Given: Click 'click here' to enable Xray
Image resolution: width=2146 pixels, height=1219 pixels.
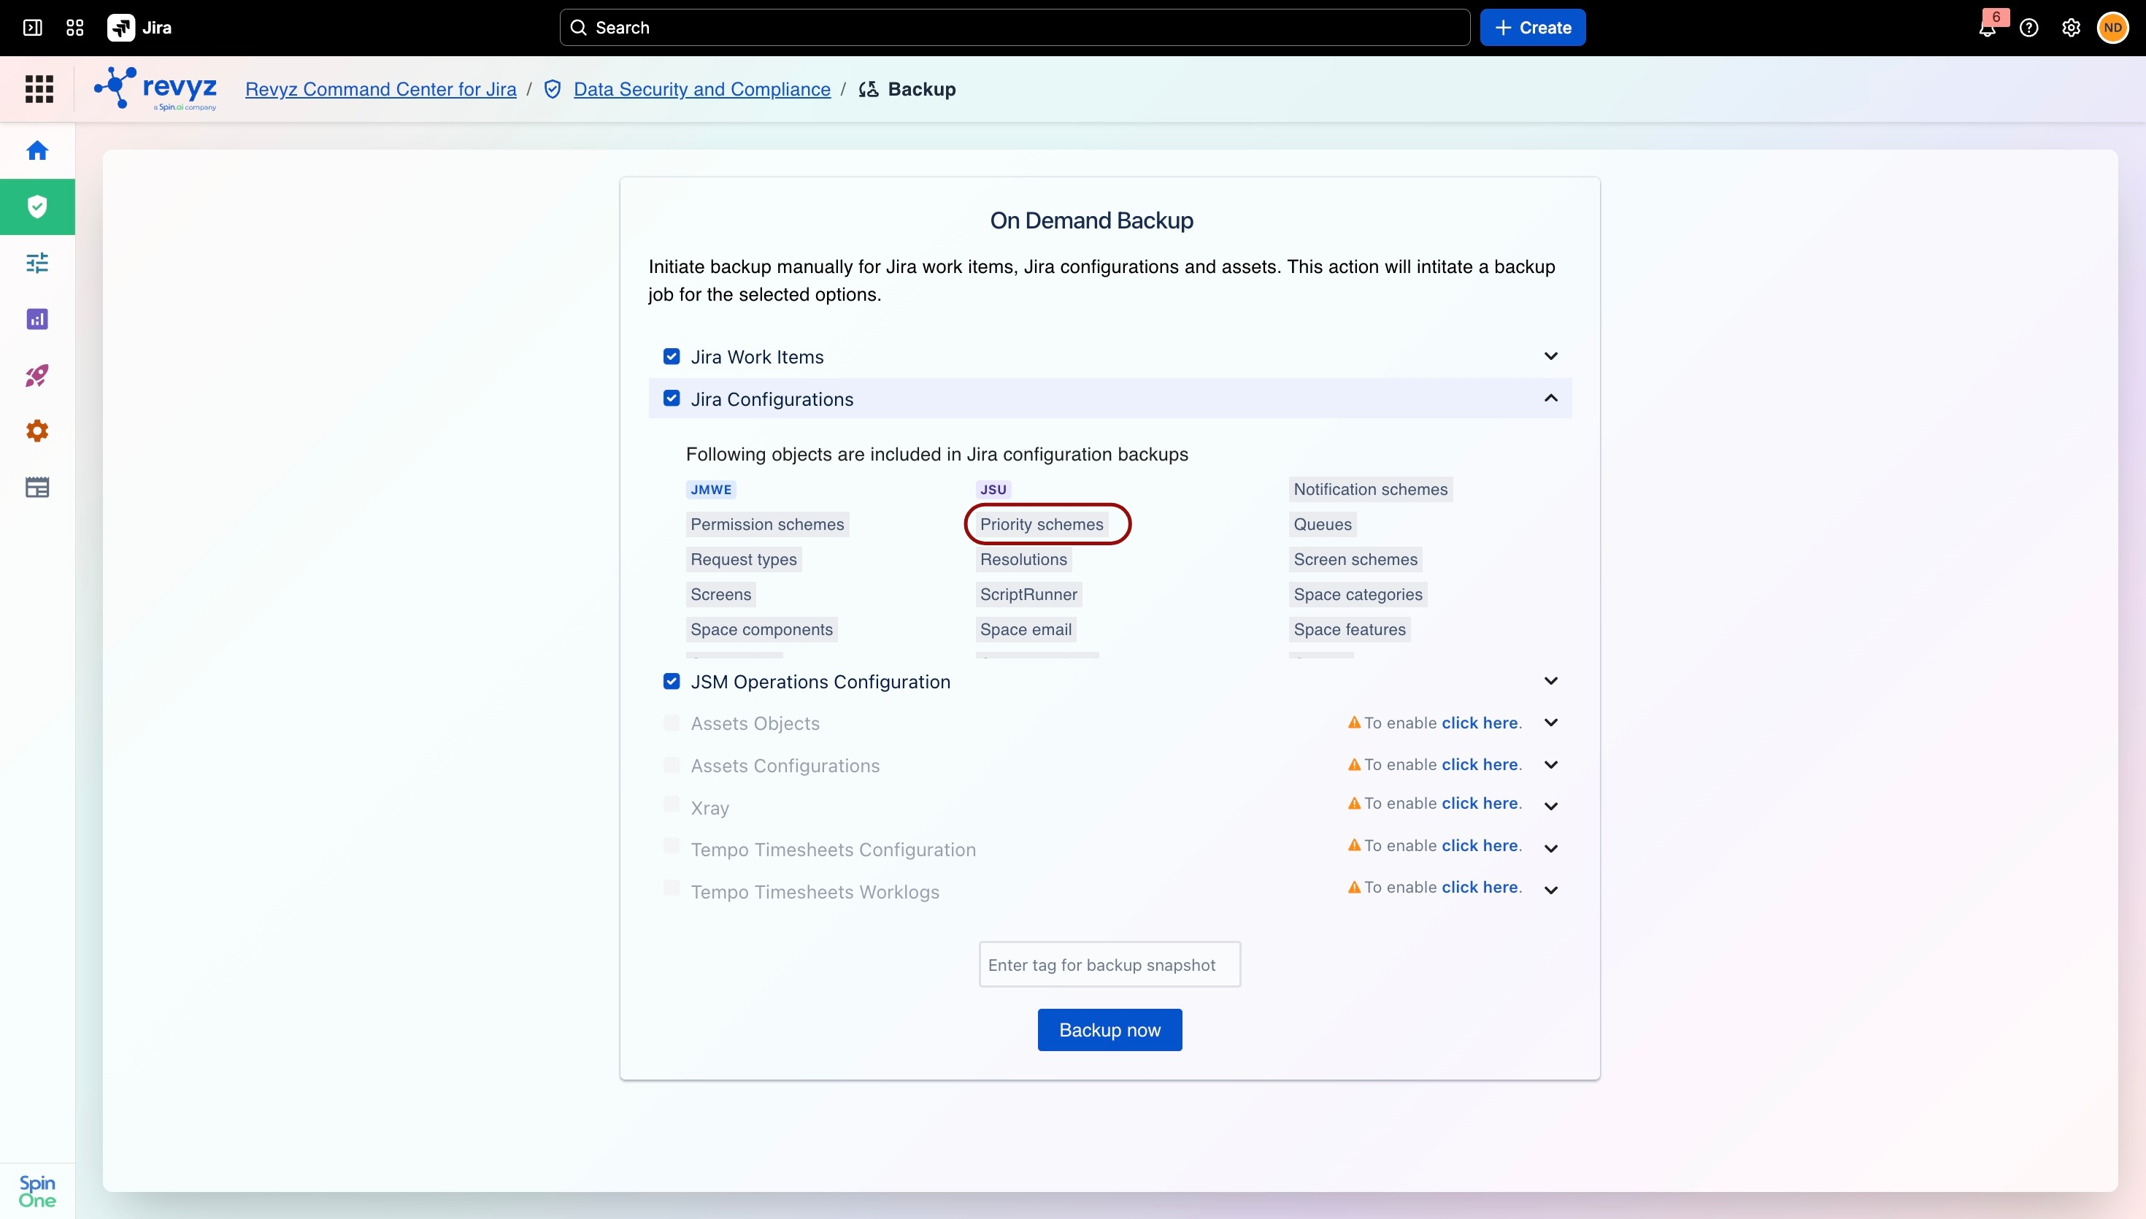Looking at the screenshot, I should point(1480,803).
